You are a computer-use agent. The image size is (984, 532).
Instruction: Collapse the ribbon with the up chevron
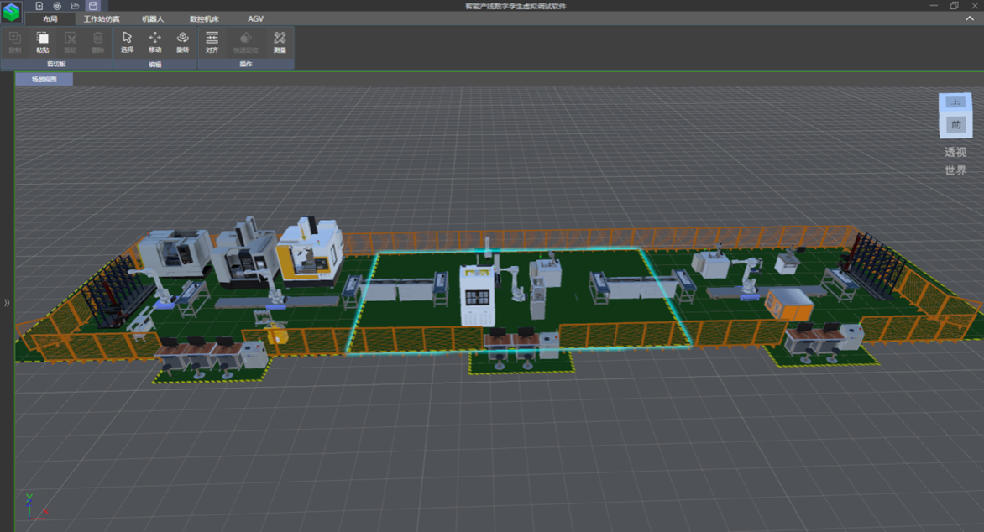tap(969, 18)
